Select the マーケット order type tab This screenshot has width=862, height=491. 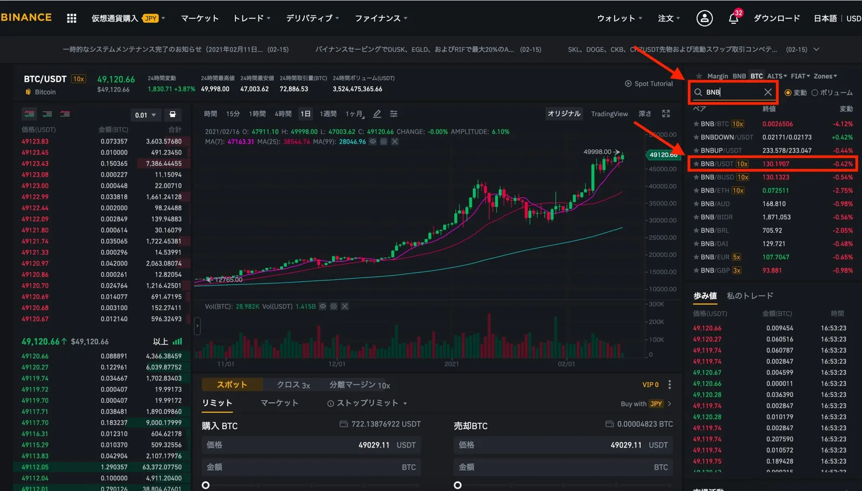(279, 403)
